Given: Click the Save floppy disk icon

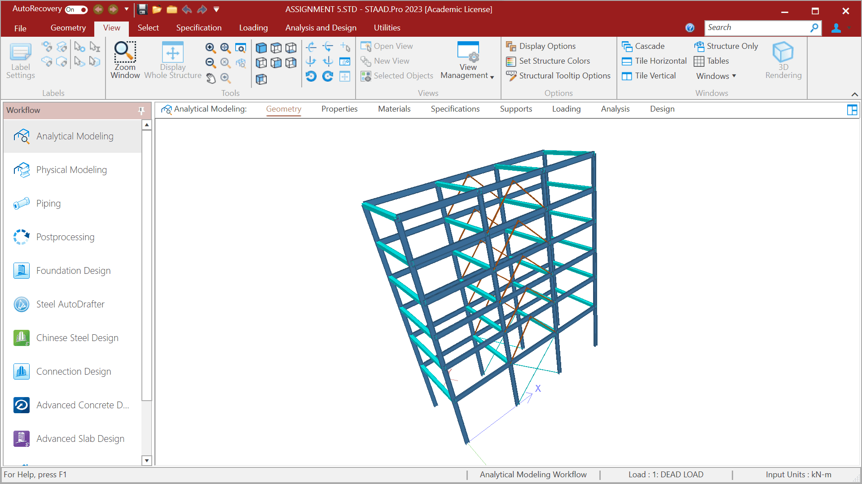Looking at the screenshot, I should coord(142,9).
